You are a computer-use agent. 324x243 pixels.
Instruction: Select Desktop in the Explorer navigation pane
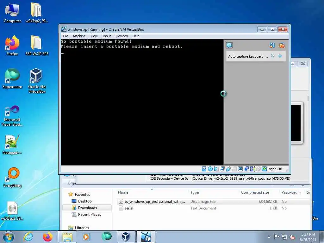point(85,201)
